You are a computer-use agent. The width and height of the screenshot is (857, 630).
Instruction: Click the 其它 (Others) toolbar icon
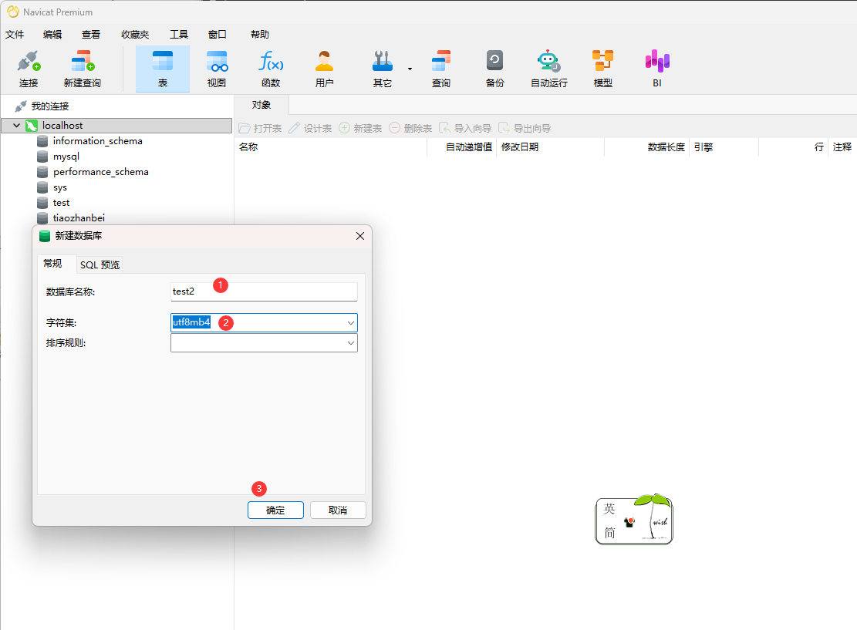(383, 69)
